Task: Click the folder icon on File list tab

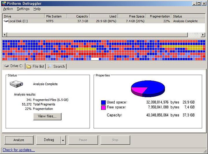Action: pyautogui.click(x=29, y=66)
